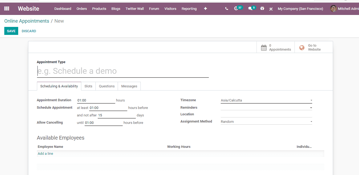Click the Allow Cancelling hours field
Screen dimensions: 359x175
(x=104, y=123)
